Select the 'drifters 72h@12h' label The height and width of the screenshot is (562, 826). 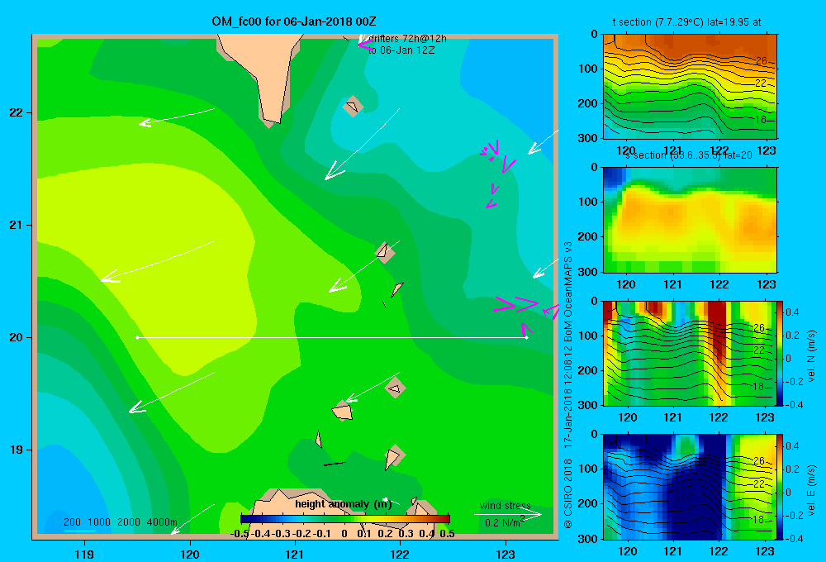coord(407,39)
